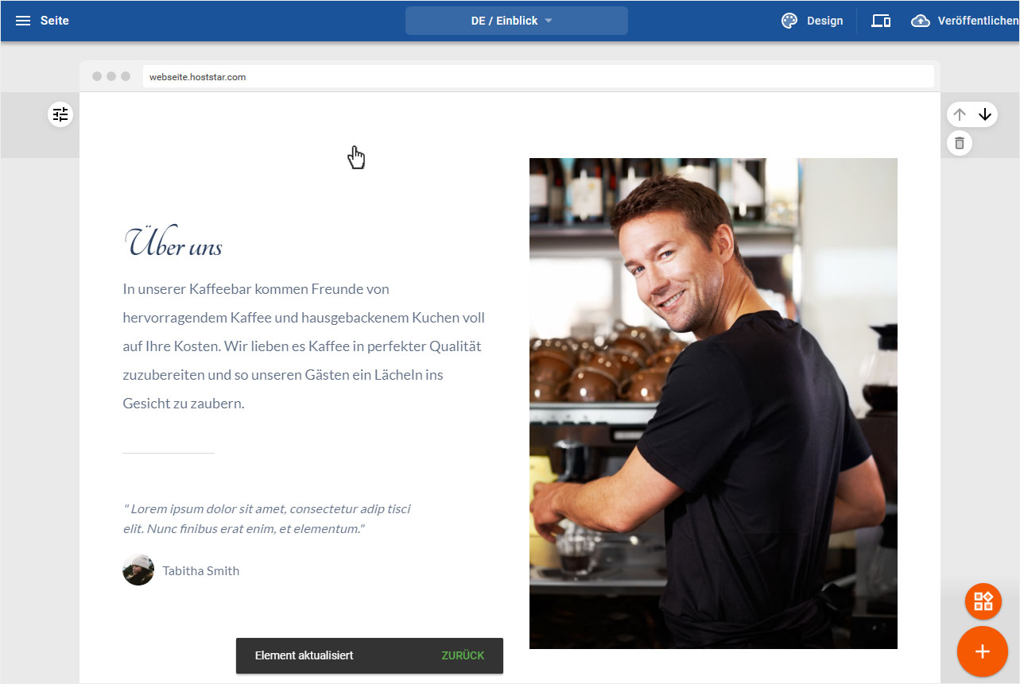Open the DE / Einblick page dropdown
Viewport: 1020px width, 684px height.
(x=517, y=21)
